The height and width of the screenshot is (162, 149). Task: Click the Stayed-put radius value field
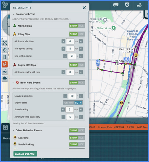[72, 96]
